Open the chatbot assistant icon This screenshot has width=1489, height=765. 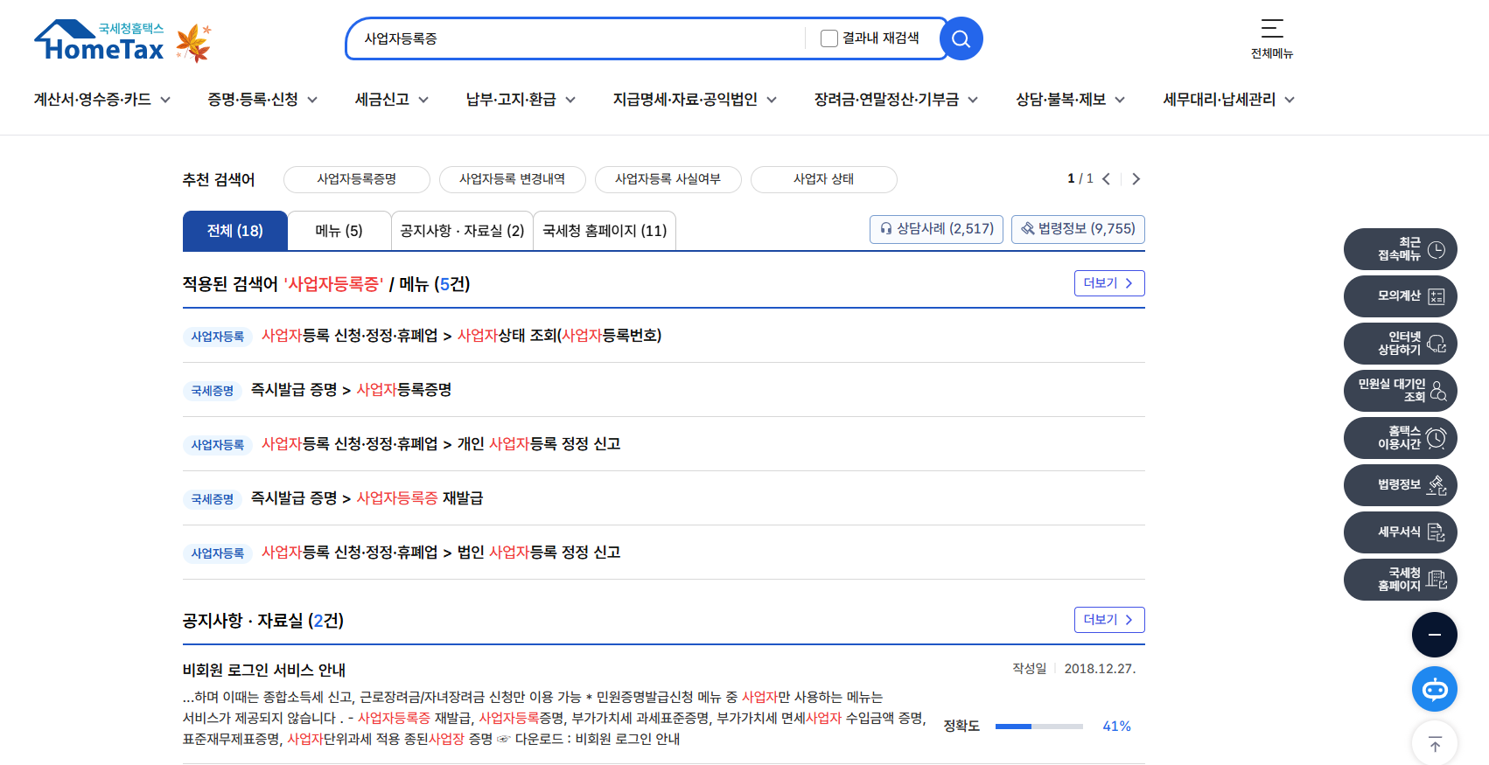click(1434, 689)
